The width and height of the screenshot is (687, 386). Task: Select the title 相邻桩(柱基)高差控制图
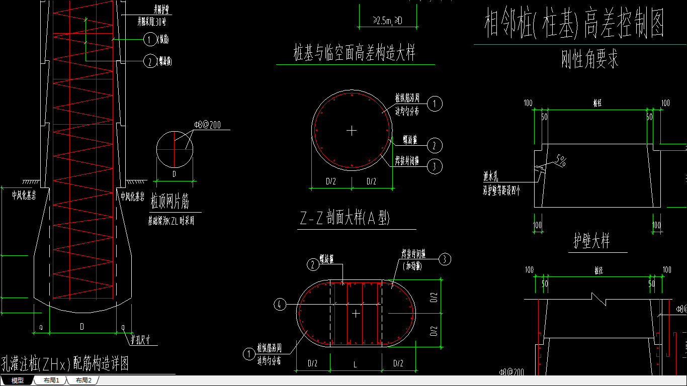(575, 23)
